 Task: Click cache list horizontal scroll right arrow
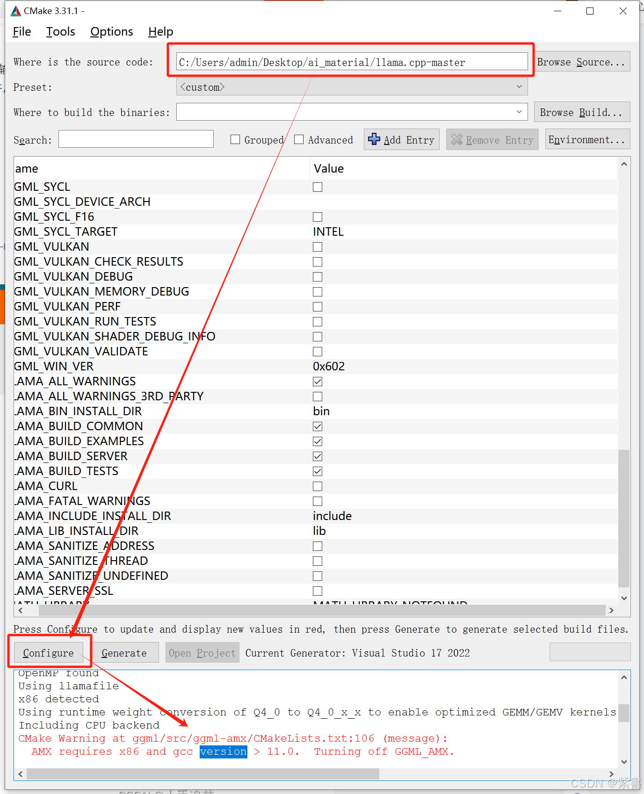[x=611, y=610]
